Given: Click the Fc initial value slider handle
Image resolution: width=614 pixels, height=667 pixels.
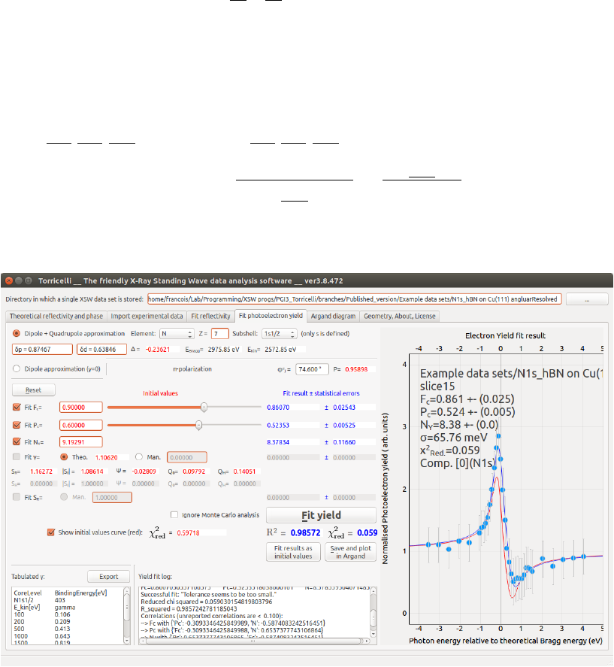Looking at the screenshot, I should click(204, 407).
